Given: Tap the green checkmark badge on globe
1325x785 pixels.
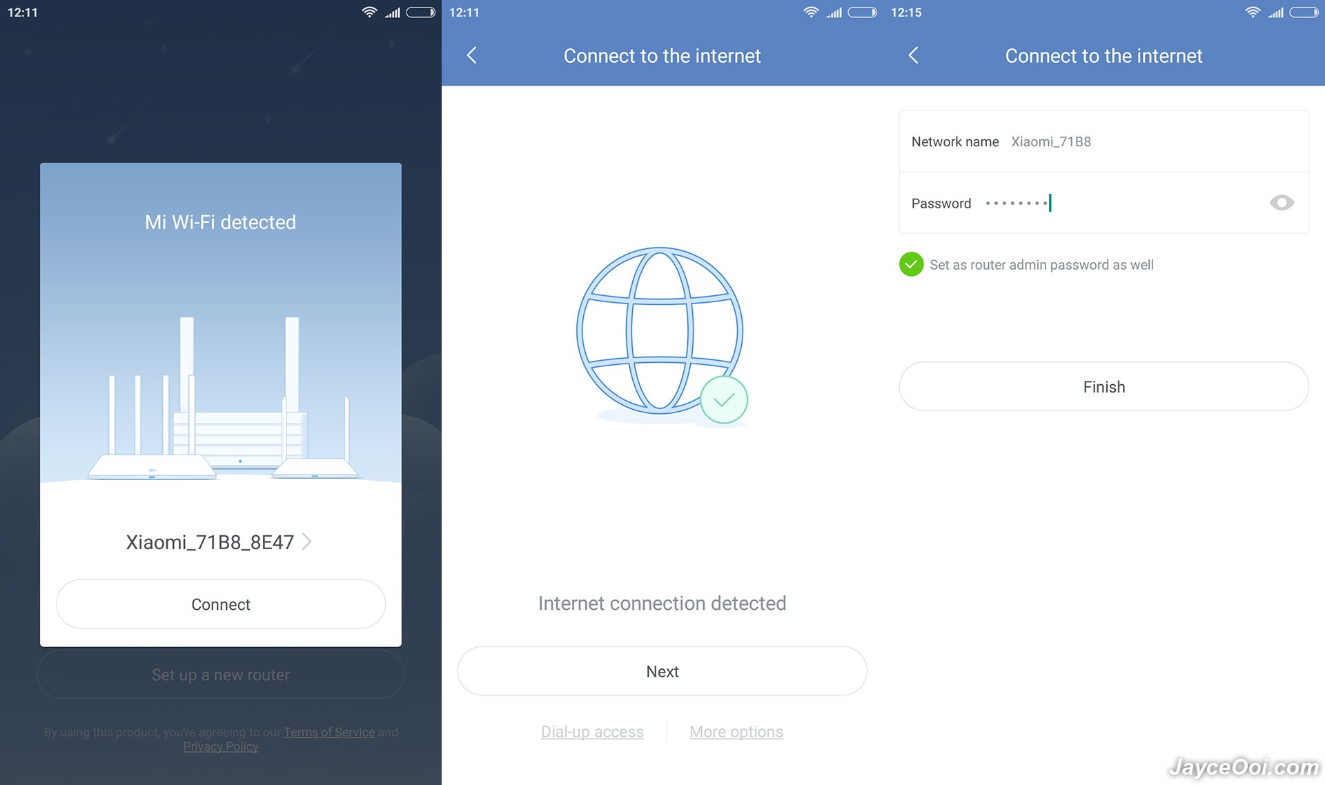Looking at the screenshot, I should 724,400.
